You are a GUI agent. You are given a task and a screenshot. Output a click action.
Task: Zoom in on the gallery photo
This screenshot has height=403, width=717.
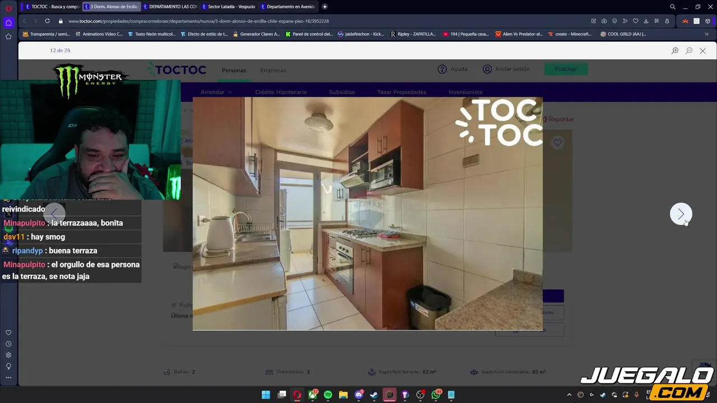[675, 50]
